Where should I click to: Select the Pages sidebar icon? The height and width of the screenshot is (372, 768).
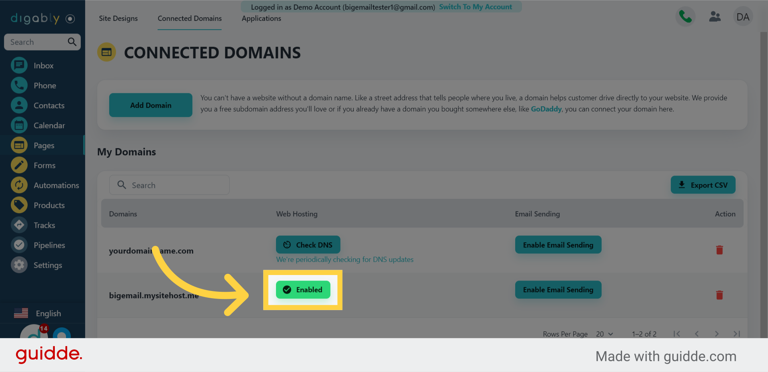tap(19, 145)
